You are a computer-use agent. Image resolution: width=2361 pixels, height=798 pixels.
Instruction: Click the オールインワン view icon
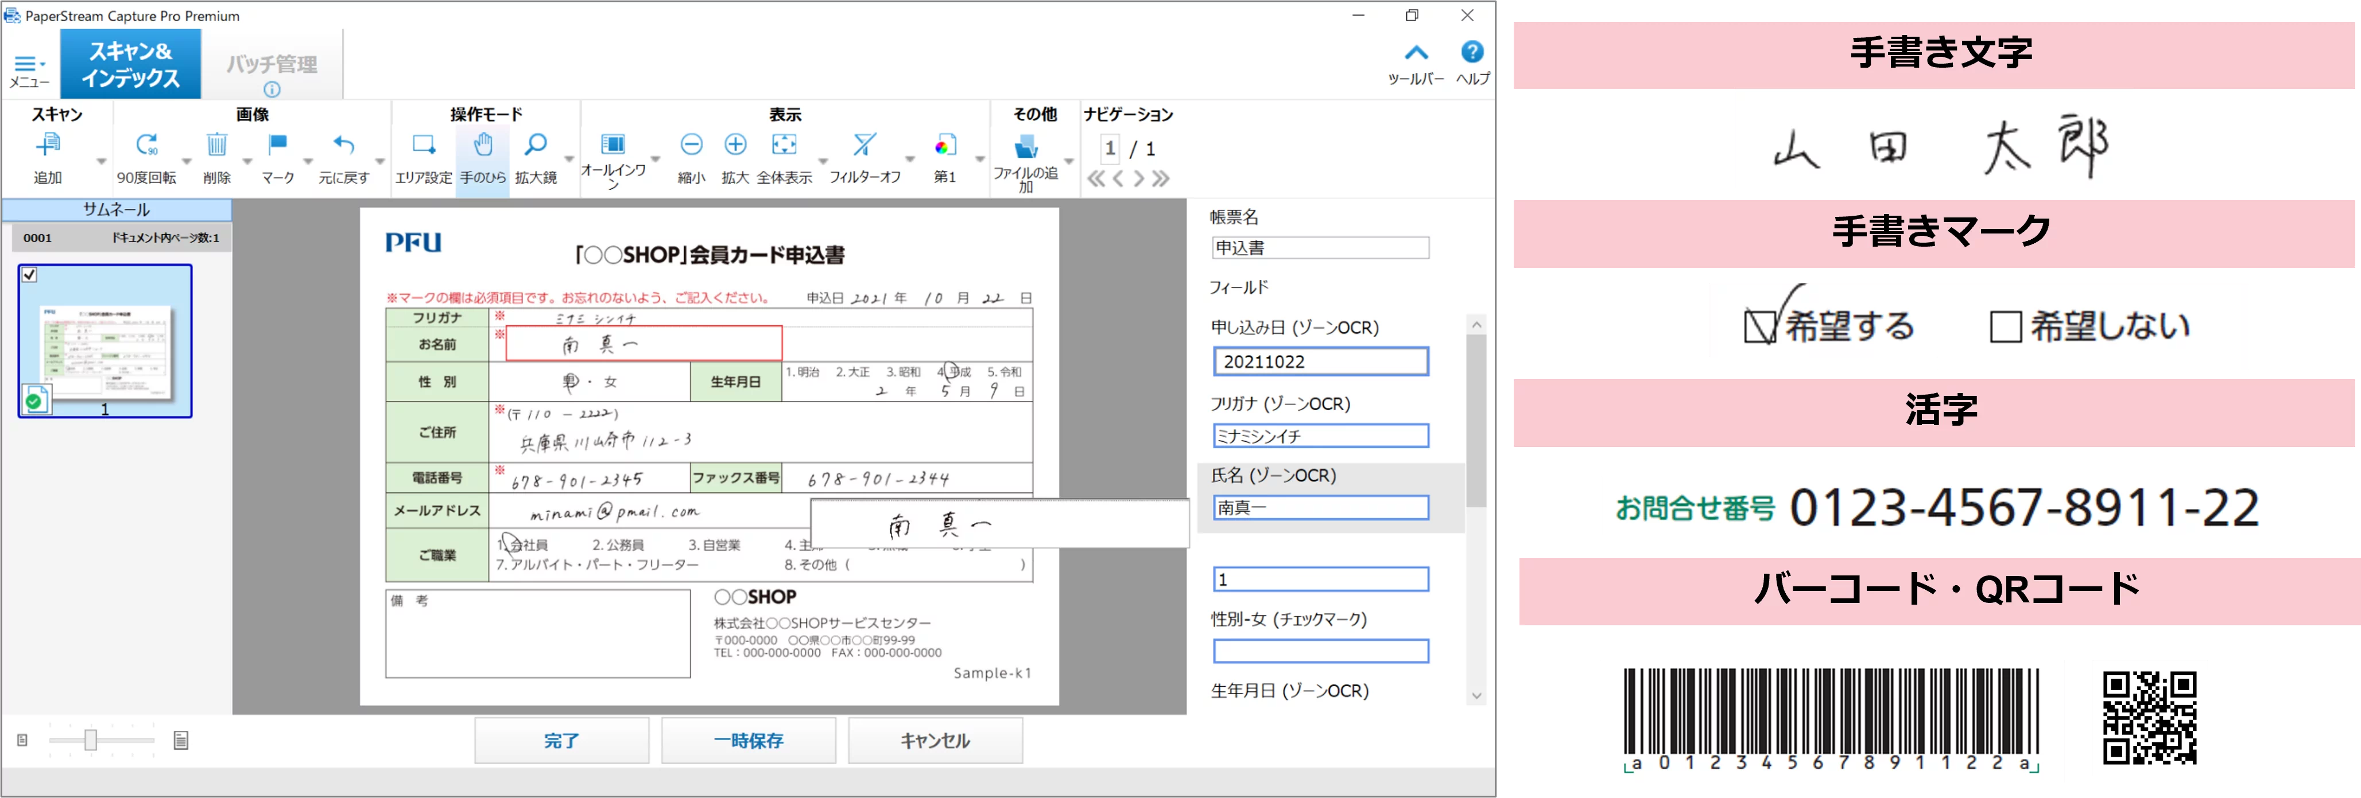pos(613,145)
